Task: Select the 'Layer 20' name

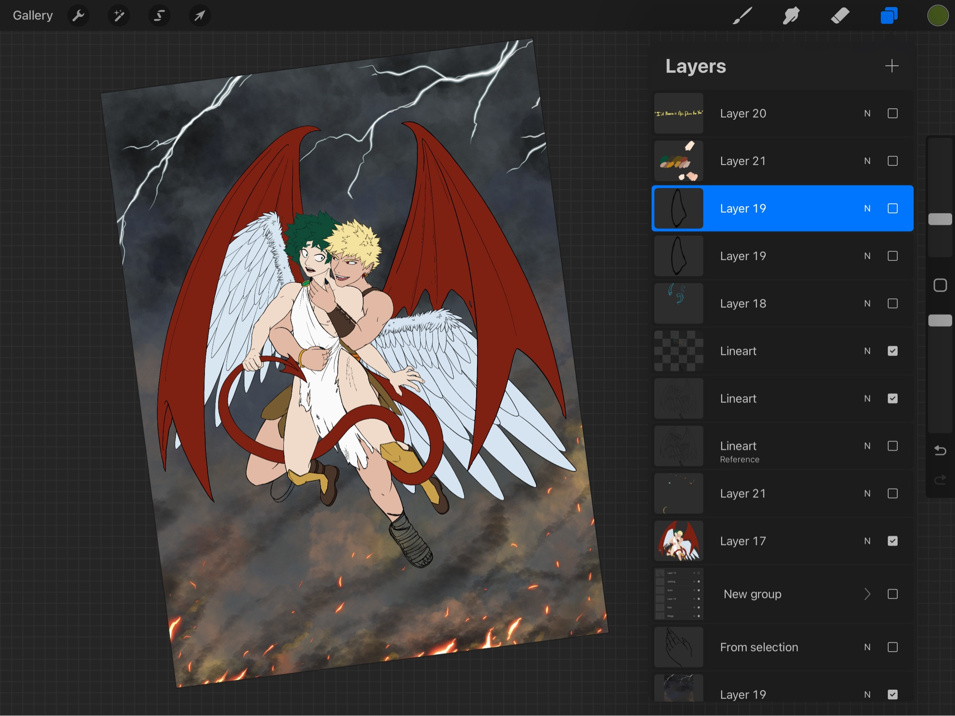Action: (x=743, y=114)
